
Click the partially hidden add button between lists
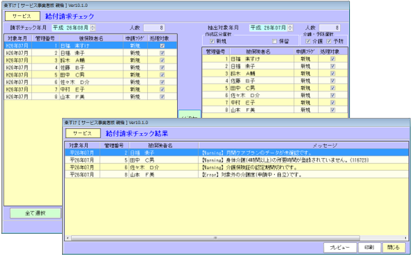tap(190, 114)
